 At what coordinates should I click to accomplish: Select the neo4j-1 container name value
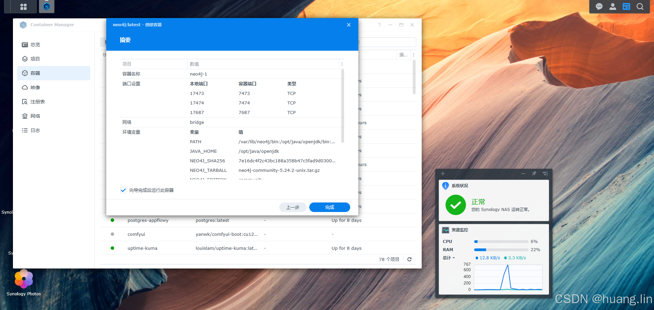click(199, 74)
